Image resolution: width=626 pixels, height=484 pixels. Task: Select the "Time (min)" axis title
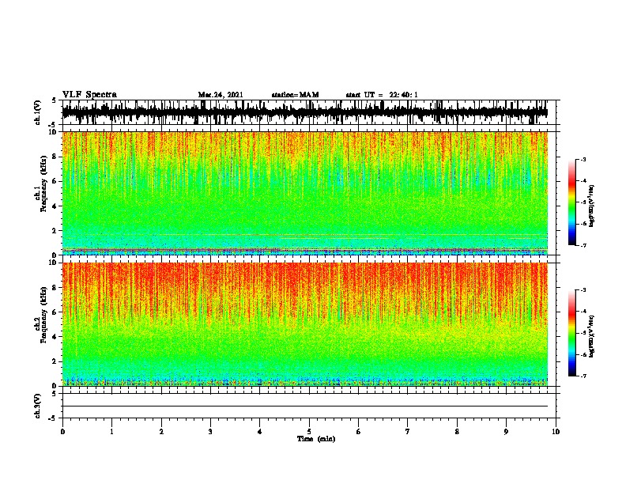[x=316, y=439]
